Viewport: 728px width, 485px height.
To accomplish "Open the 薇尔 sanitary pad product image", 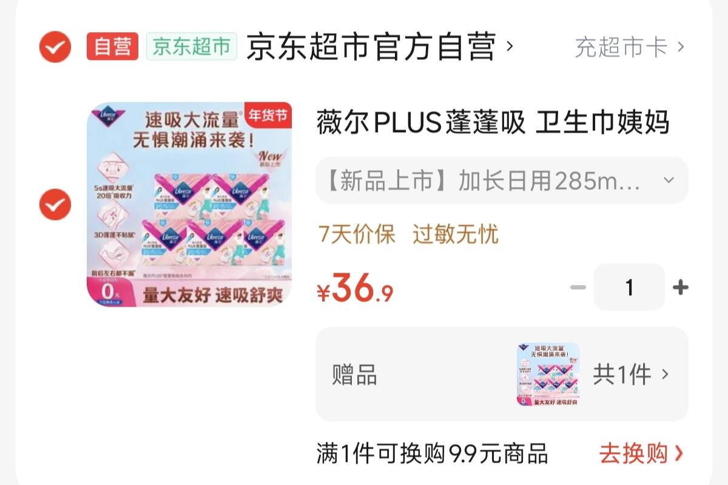I will (189, 204).
